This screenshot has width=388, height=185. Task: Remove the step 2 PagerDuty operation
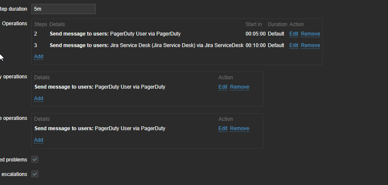tap(310, 34)
